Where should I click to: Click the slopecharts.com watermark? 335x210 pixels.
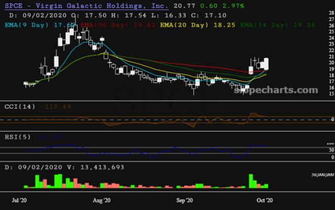(276, 90)
